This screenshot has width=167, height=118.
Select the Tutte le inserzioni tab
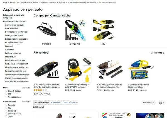[41, 102]
